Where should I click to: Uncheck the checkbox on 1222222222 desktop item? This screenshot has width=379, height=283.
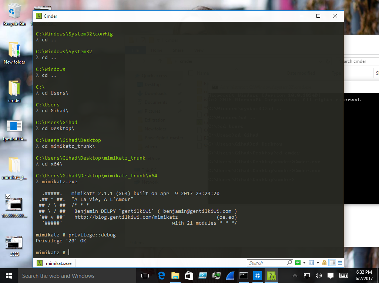(8, 197)
